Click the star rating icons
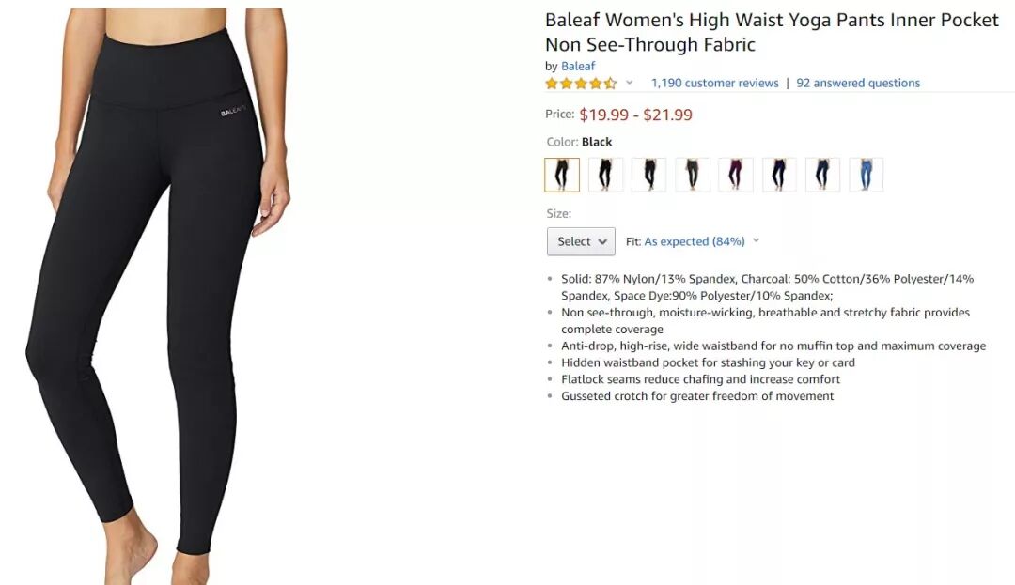This screenshot has height=585, width=1015. (581, 83)
